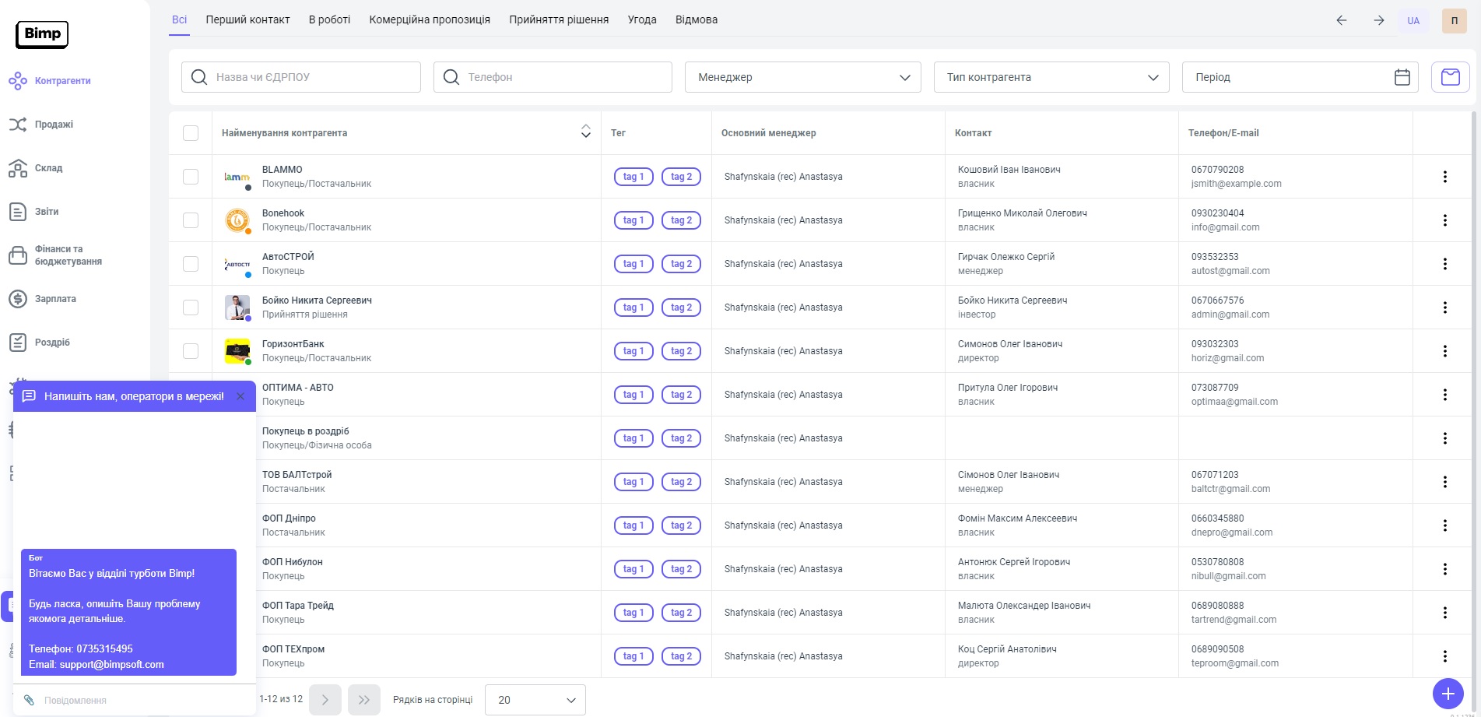
Task: Focus the Телефон search field
Action: tap(553, 77)
